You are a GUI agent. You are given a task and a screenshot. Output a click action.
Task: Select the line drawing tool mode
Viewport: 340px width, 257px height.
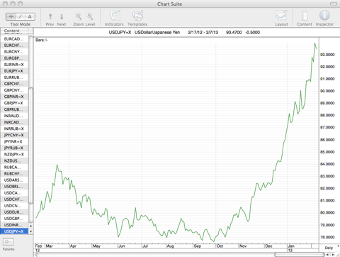pos(21,16)
